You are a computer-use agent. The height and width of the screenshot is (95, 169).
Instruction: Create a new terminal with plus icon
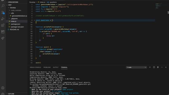tap(150, 67)
